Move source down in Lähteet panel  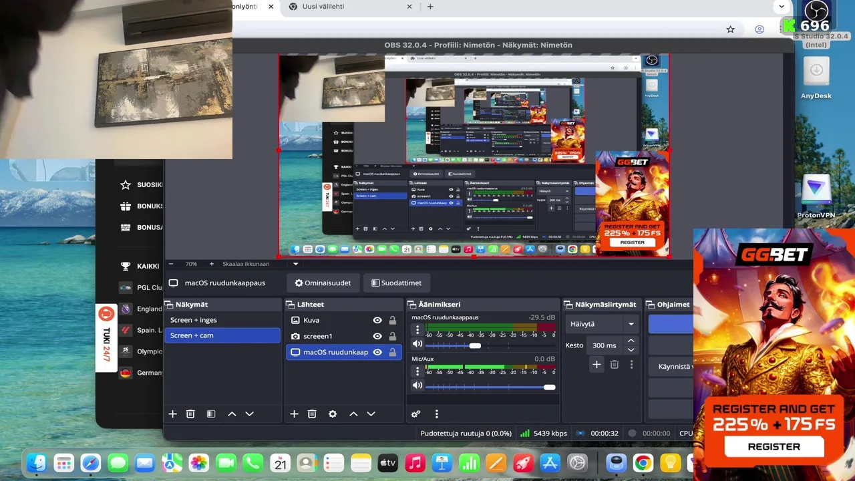[x=371, y=414]
